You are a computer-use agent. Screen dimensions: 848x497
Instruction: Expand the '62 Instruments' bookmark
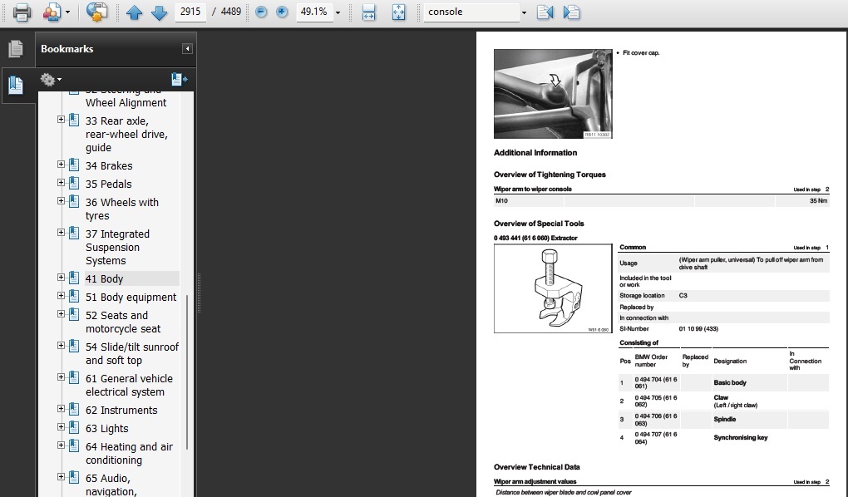62,409
